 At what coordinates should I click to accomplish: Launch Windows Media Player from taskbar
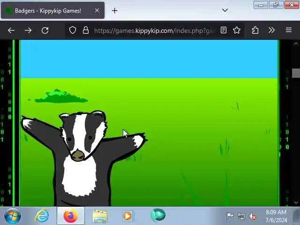pos(128,216)
